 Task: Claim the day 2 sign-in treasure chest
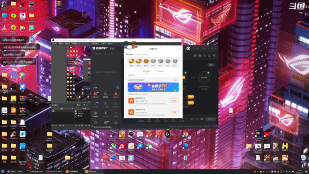pyautogui.click(x=139, y=61)
